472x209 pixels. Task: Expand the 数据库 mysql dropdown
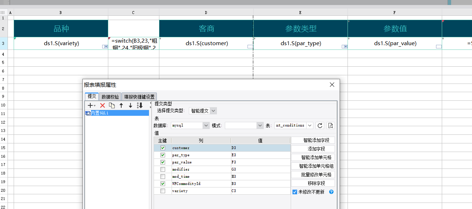point(206,125)
